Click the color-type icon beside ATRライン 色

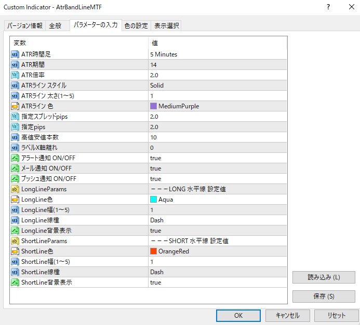[15, 106]
